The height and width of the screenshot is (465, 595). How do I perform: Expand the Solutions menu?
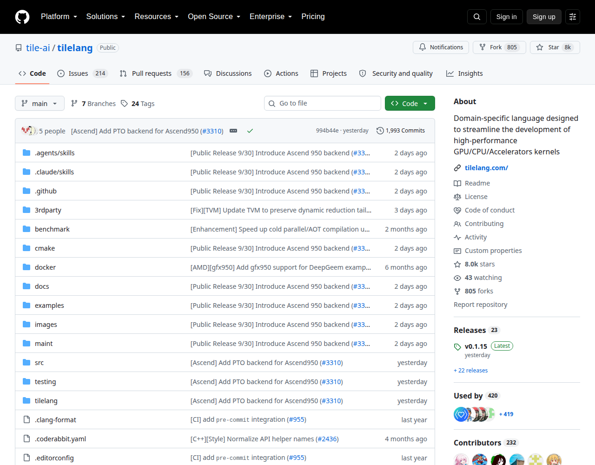click(106, 17)
